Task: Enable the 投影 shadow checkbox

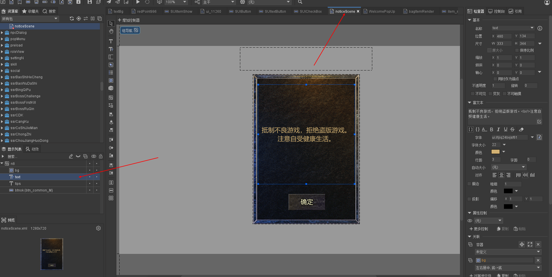Action: [x=470, y=199]
